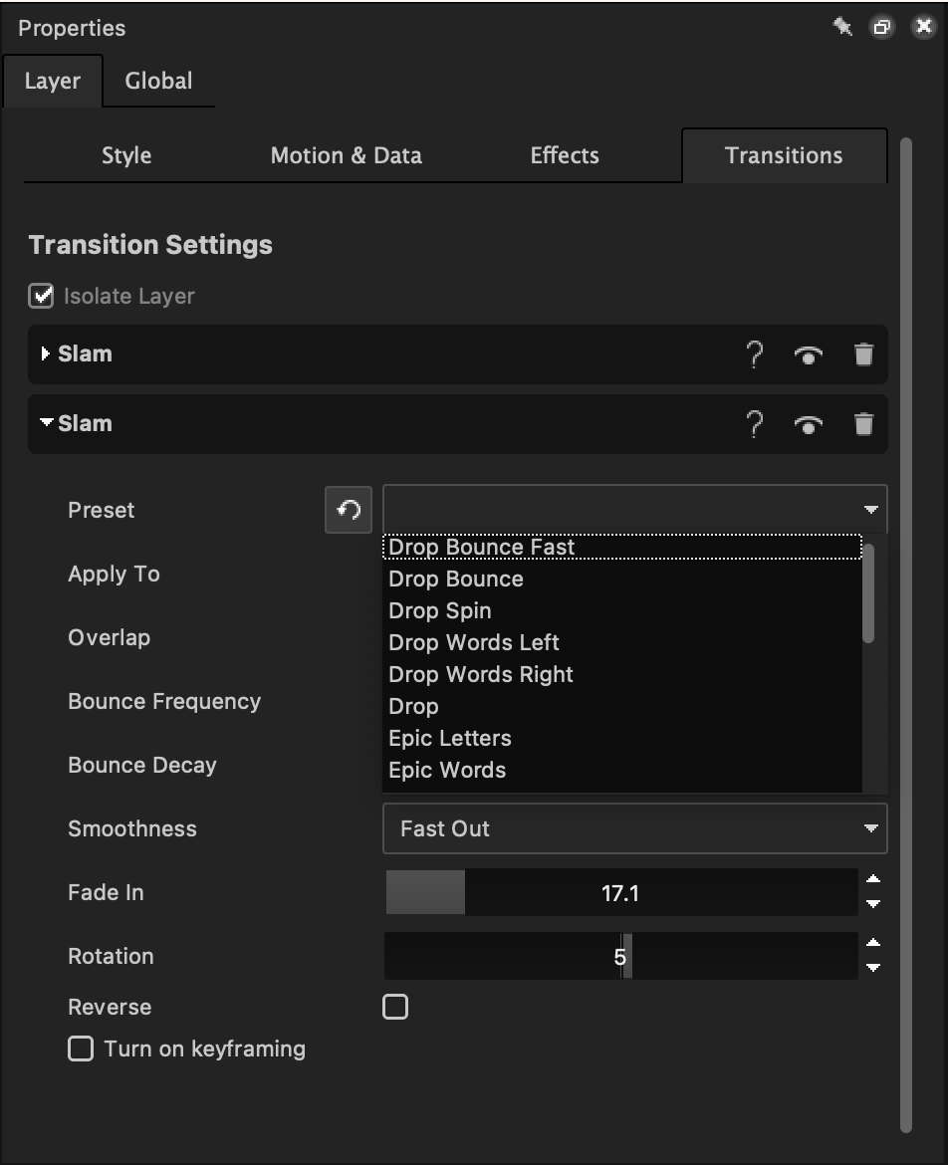Choose the Drop Words Right preset

click(x=622, y=675)
